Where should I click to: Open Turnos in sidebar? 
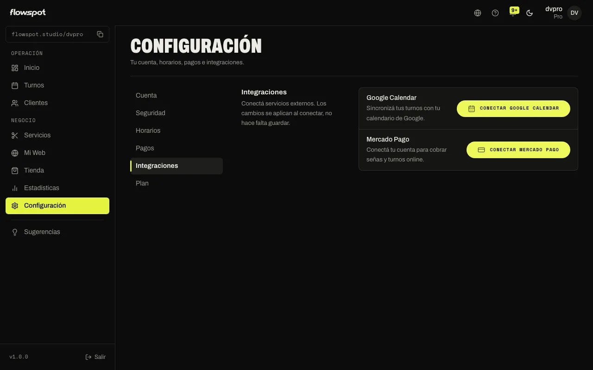click(x=57, y=85)
